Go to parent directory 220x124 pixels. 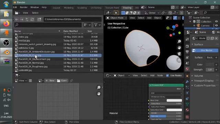[27, 19]
